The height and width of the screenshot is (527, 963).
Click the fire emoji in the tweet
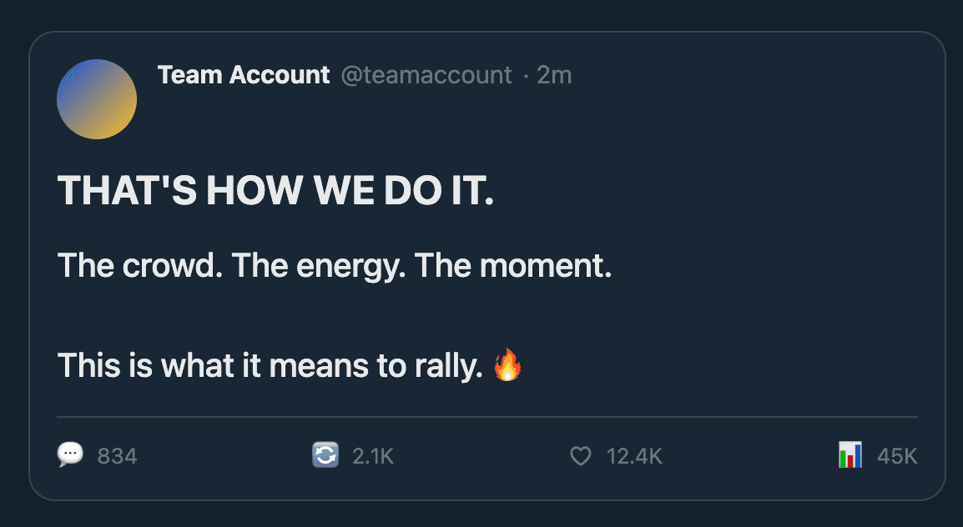[507, 365]
